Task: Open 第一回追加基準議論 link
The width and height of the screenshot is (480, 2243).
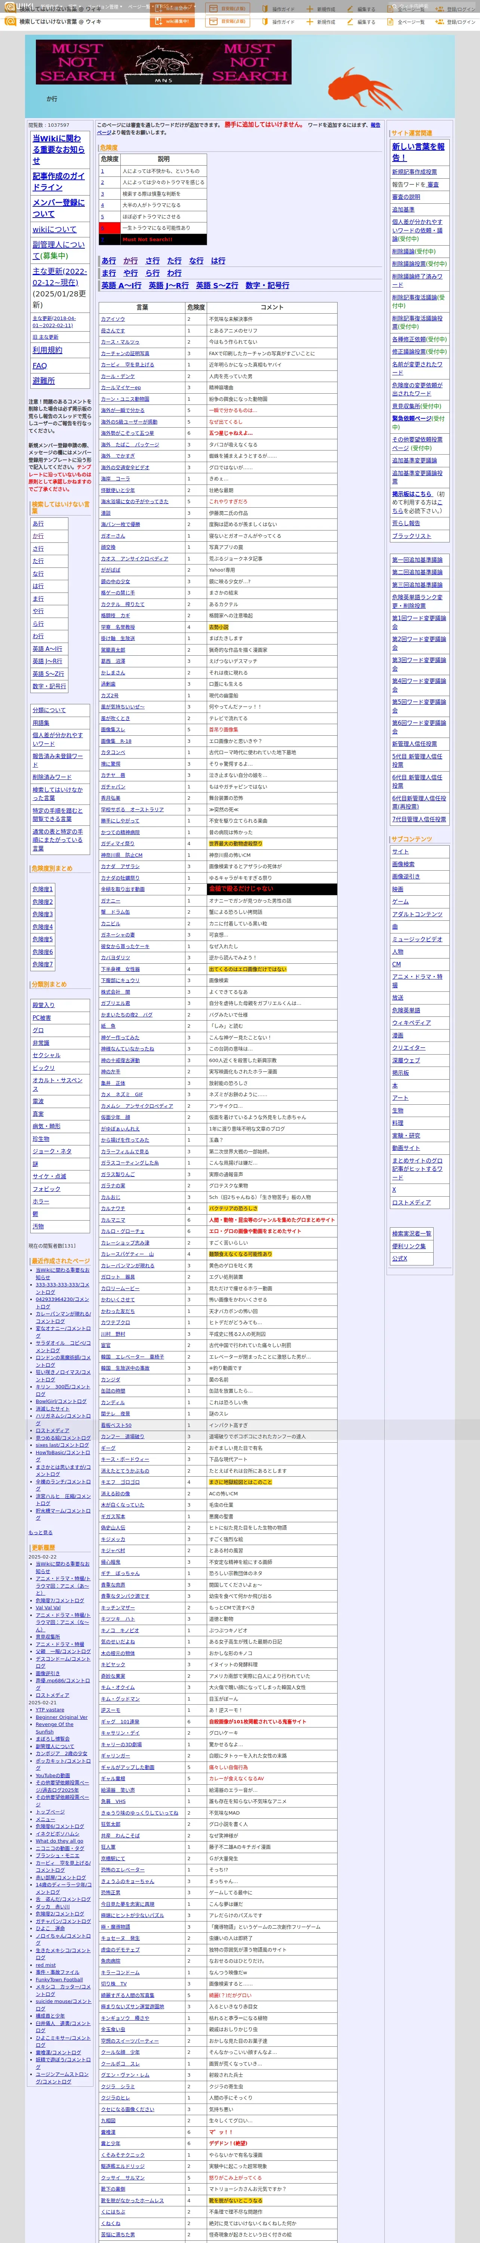Action: point(417,560)
